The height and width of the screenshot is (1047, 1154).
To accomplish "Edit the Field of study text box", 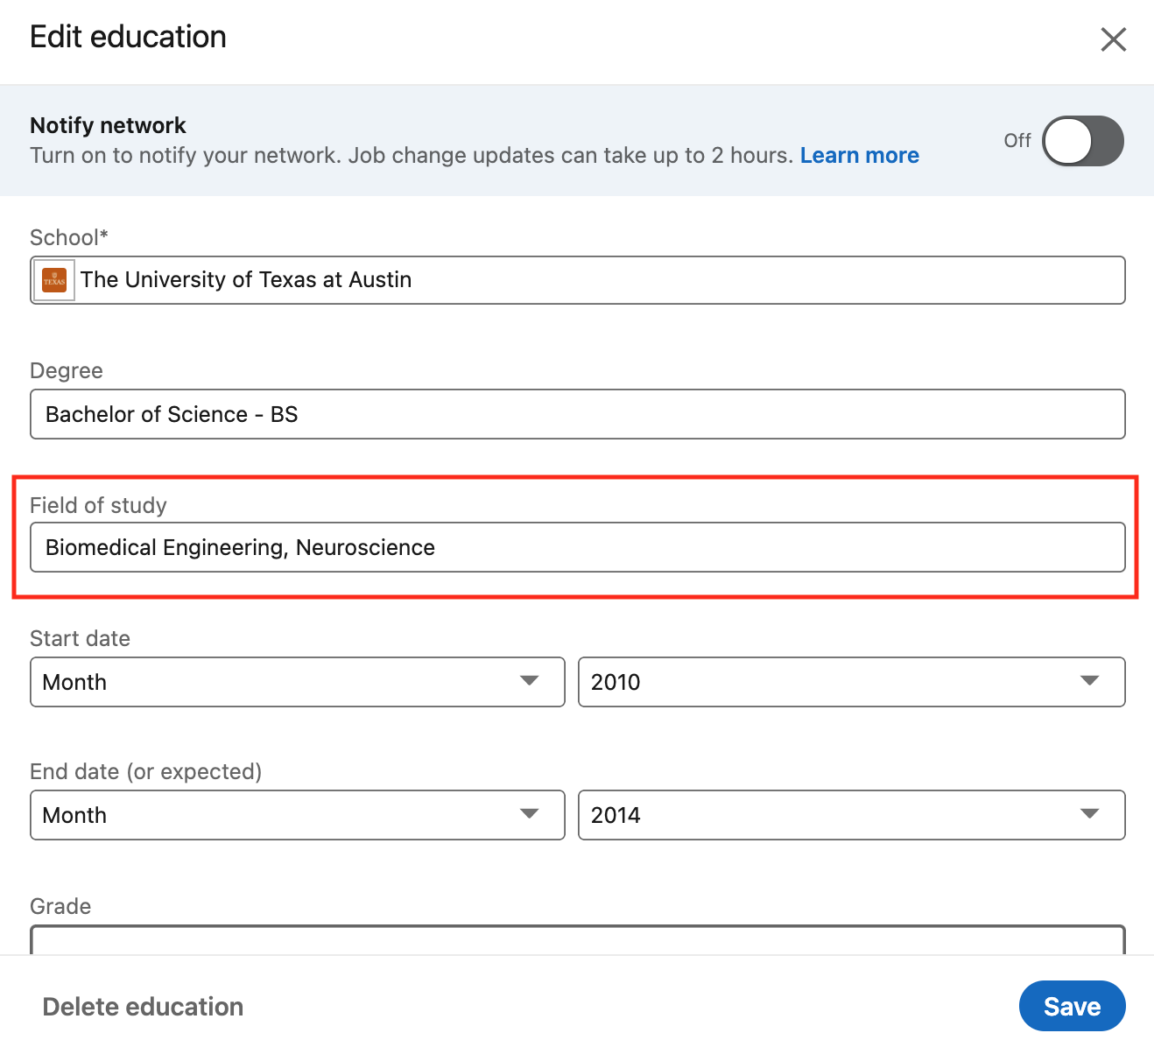I will [x=577, y=548].
